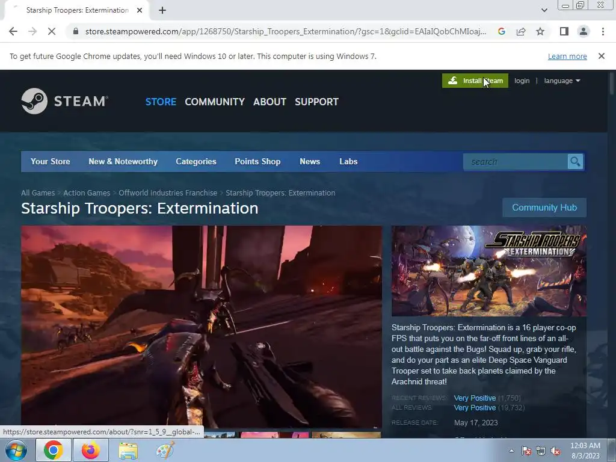The height and width of the screenshot is (462, 616).
Task: Open Paint from the taskbar
Action: (x=165, y=450)
